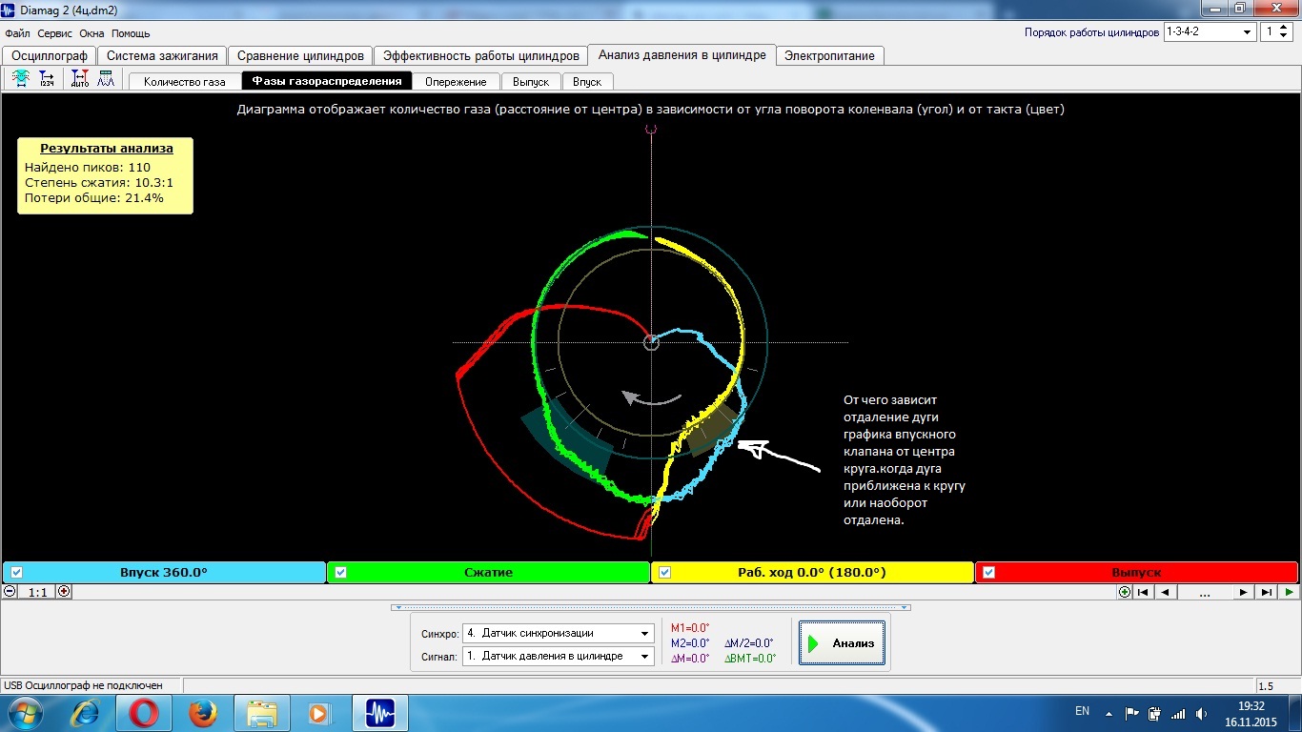Viewport: 1302px width, 732px height.
Task: Click the green Сжатие color bar
Action: point(488,572)
